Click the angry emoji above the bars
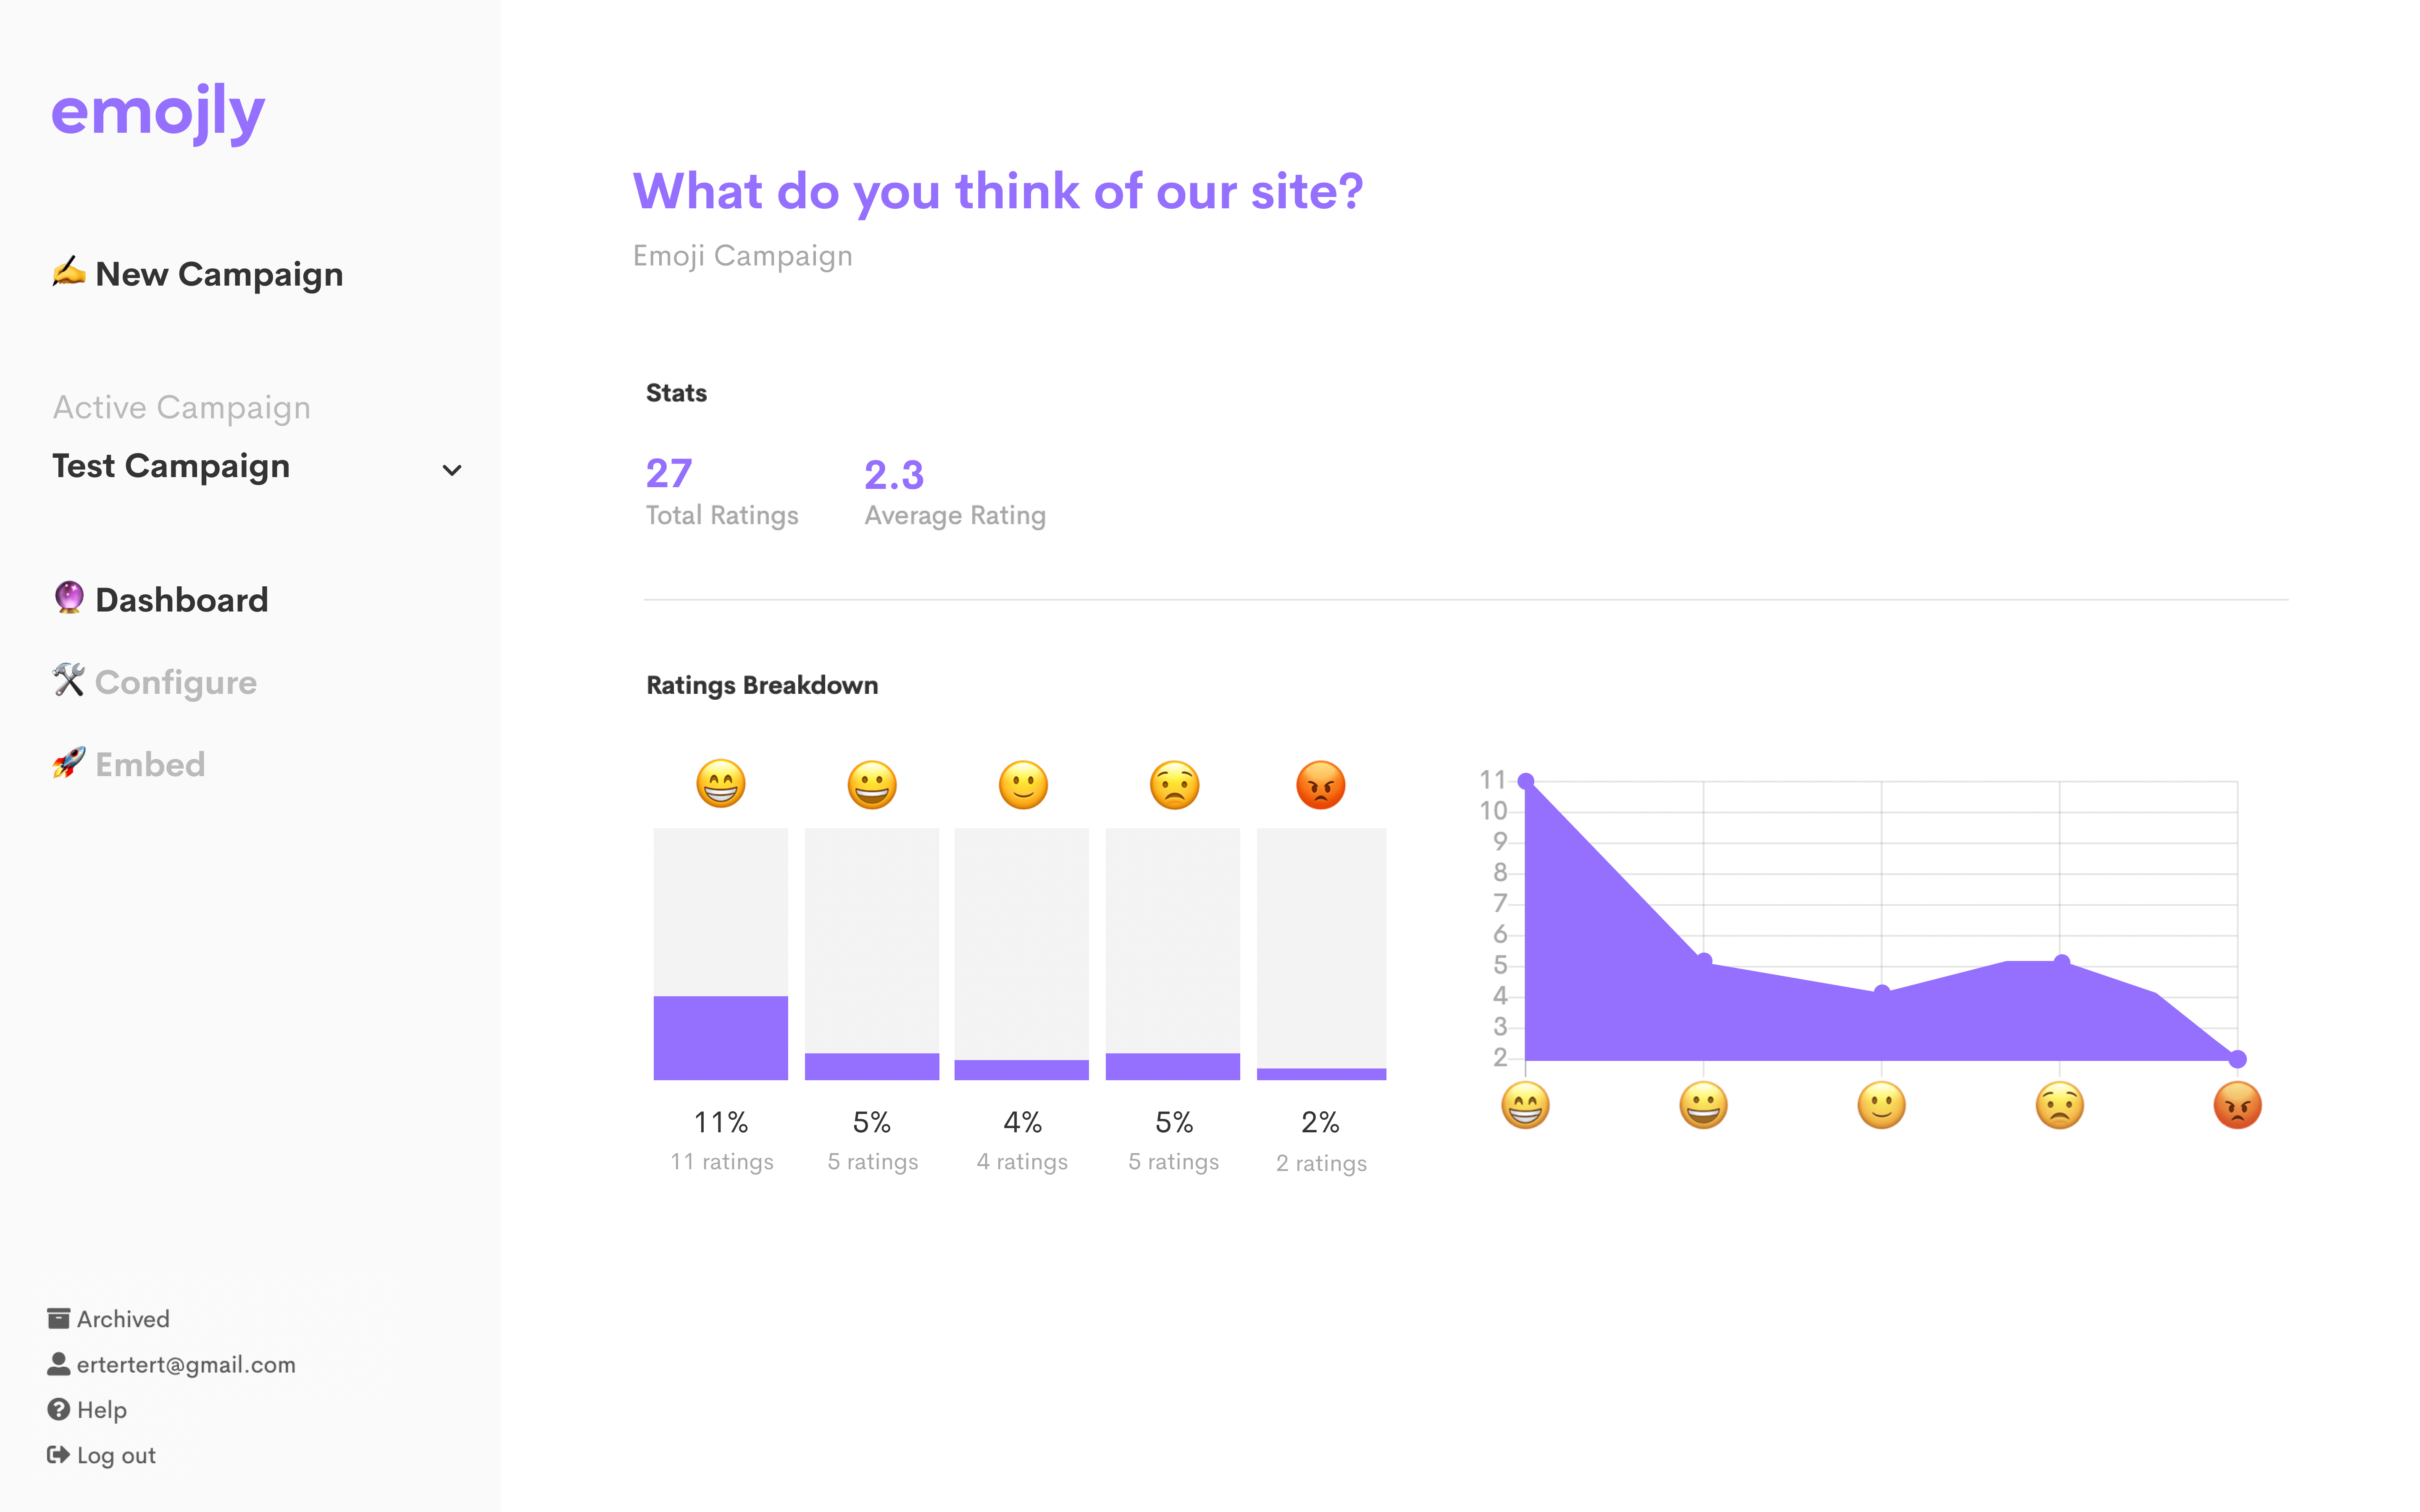Screen dimensions: 2420x1512 [1320, 784]
